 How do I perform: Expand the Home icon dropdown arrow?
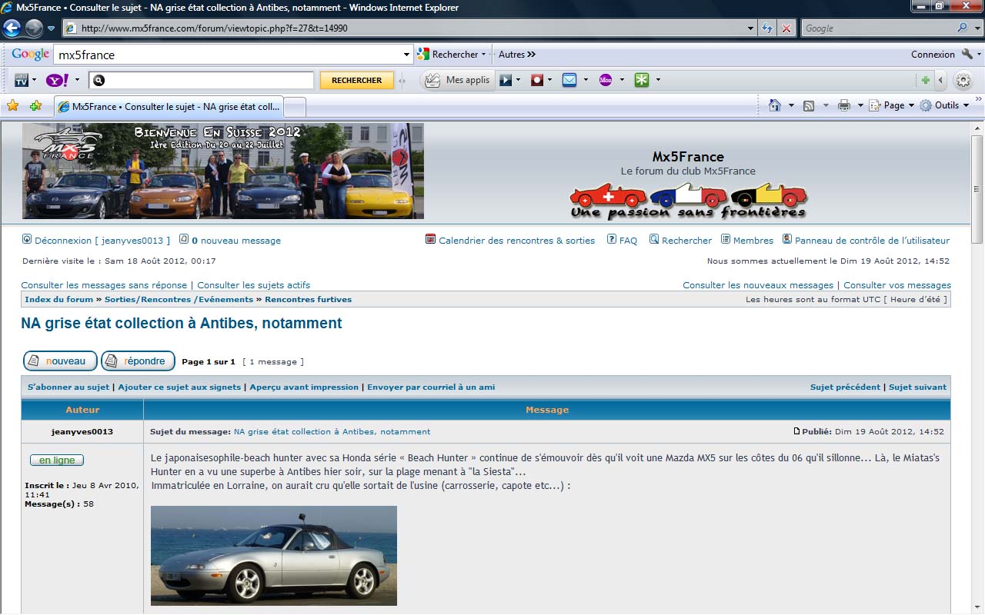[791, 105]
